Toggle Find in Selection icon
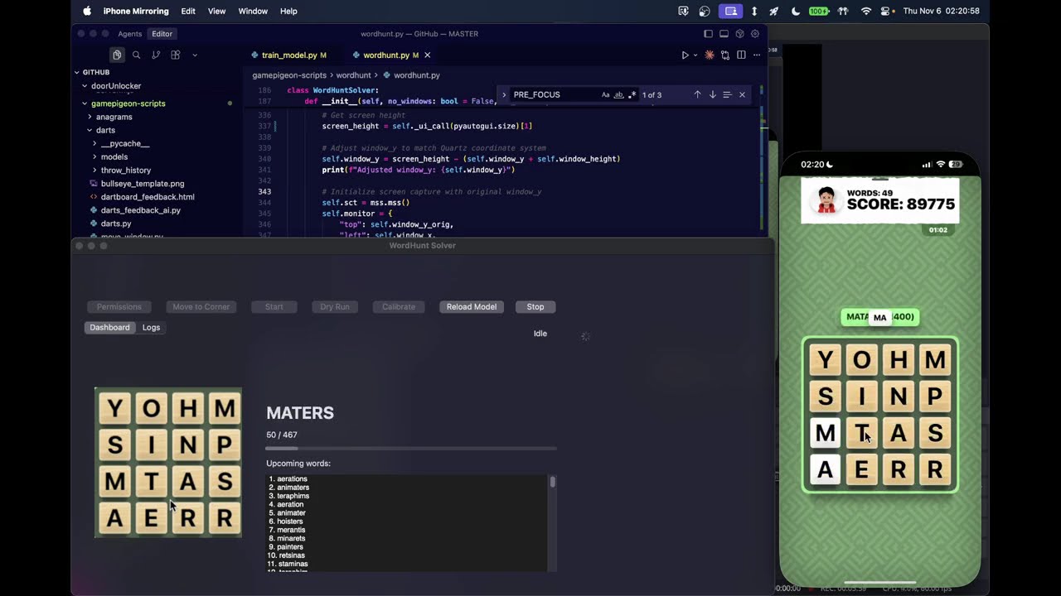The width and height of the screenshot is (1061, 596). coord(727,94)
